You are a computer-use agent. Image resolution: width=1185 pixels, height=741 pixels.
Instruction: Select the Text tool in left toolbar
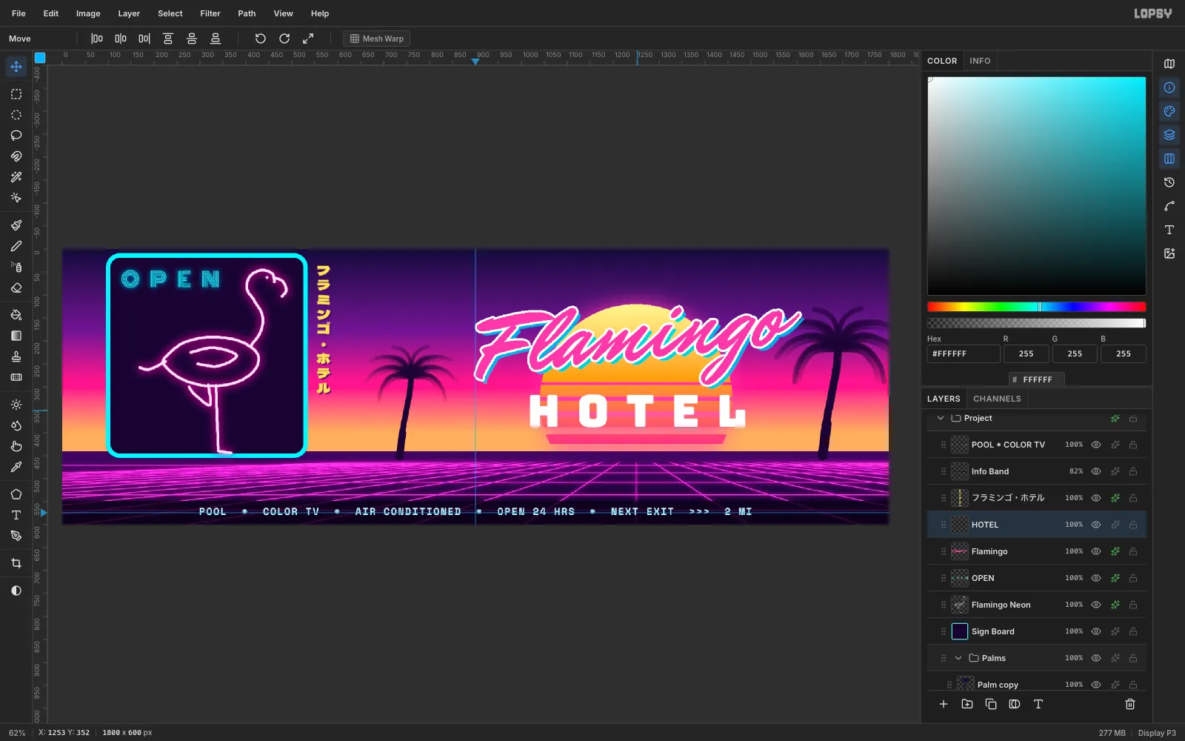pyautogui.click(x=16, y=515)
